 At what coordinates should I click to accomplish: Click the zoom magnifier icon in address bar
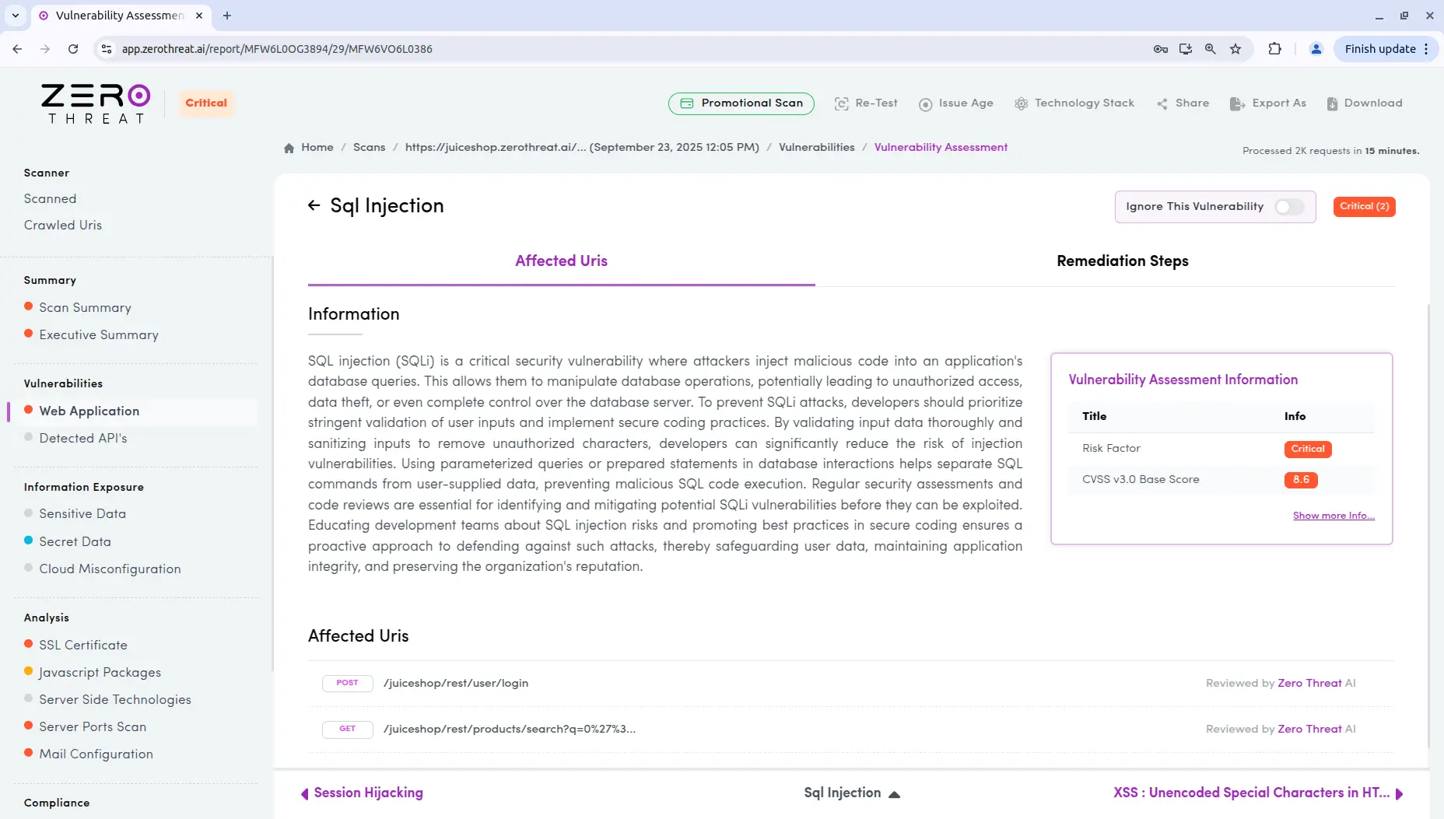pos(1211,49)
